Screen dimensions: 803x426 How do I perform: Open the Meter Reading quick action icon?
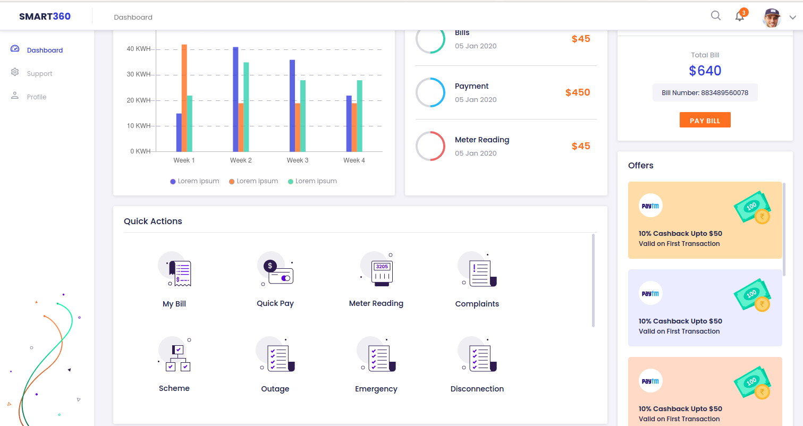pos(376,269)
